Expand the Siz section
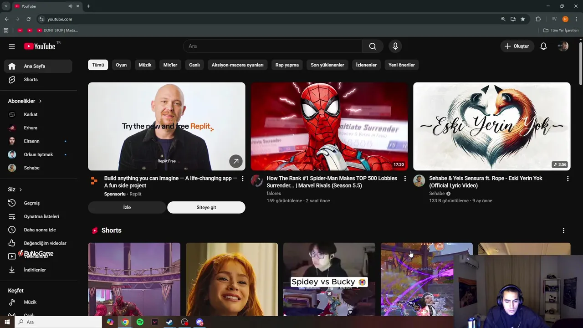This screenshot has height=328, width=583. pyautogui.click(x=15, y=190)
